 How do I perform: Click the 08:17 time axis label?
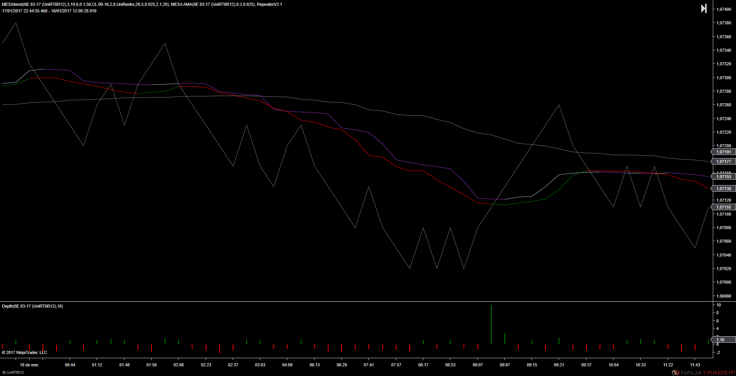[x=423, y=365]
